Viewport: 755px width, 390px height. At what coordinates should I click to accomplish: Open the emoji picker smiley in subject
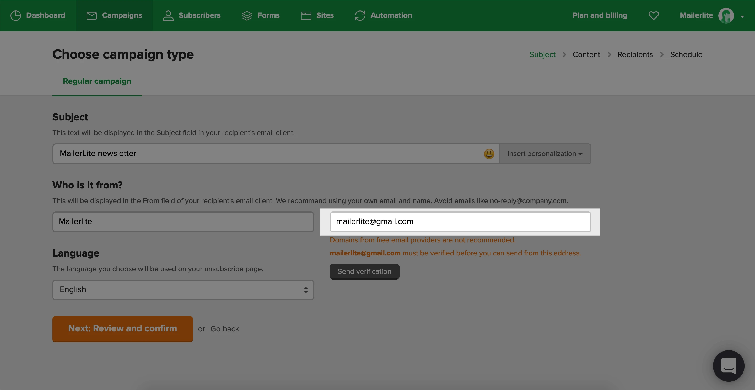489,154
